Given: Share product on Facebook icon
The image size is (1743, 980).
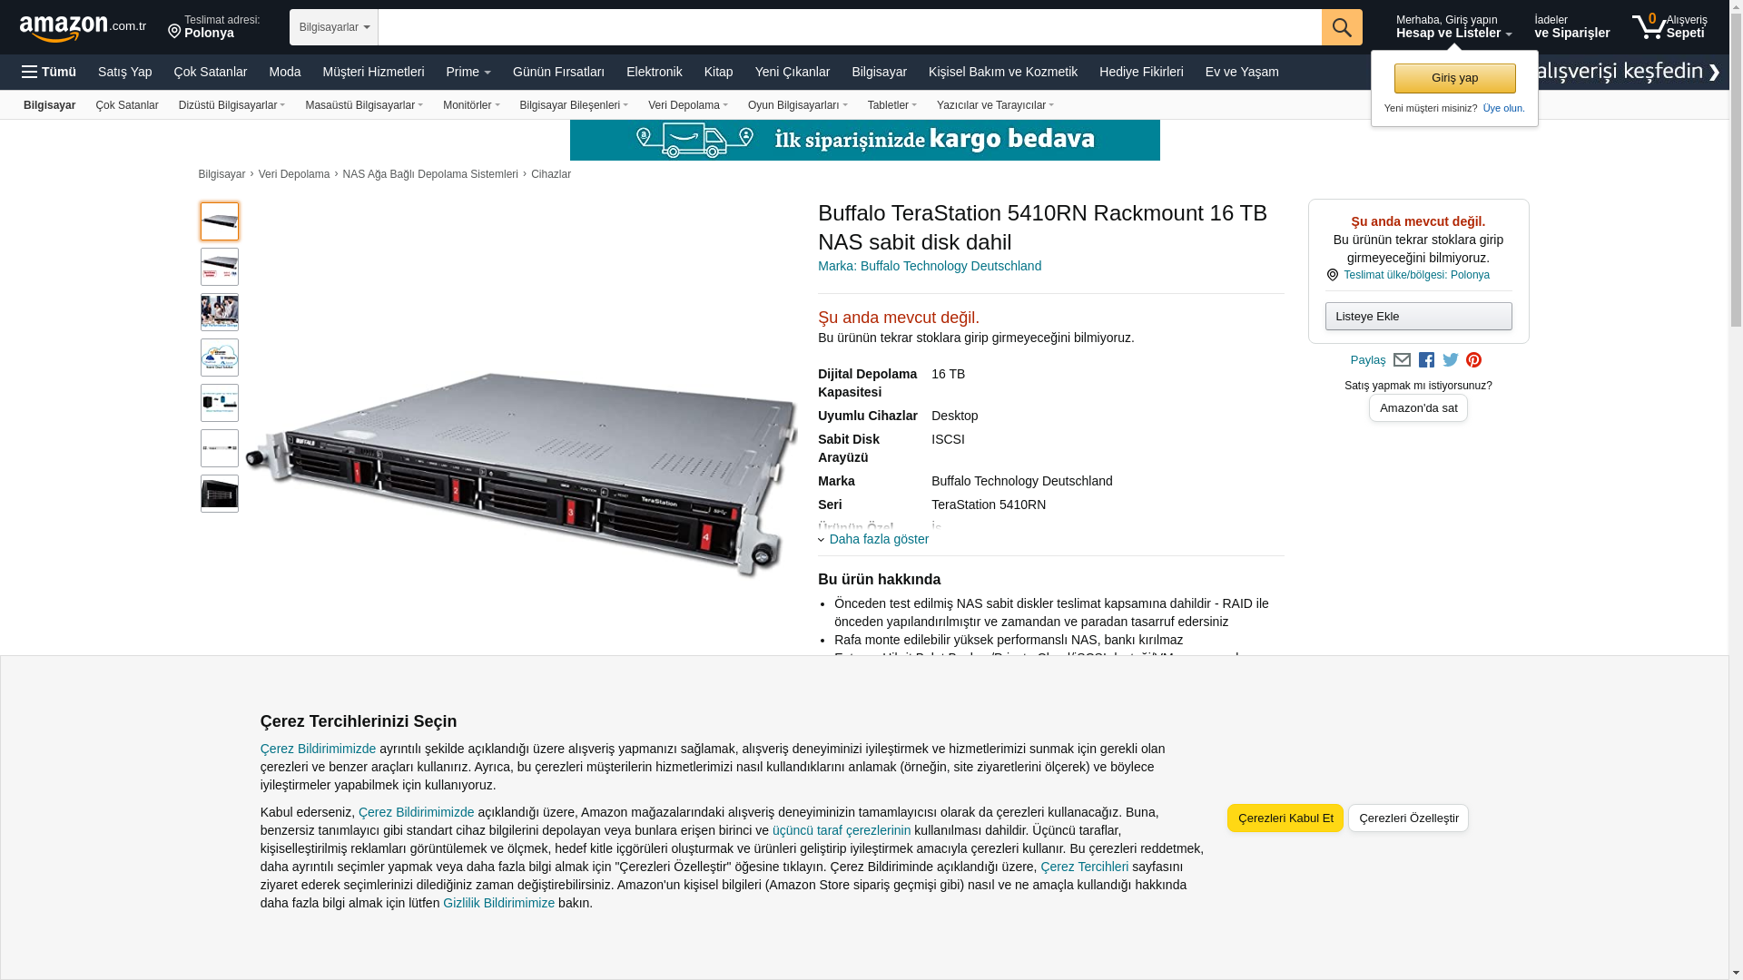Looking at the screenshot, I should point(1426,360).
